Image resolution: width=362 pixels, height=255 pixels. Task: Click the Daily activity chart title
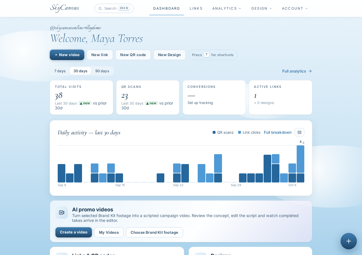click(x=89, y=132)
